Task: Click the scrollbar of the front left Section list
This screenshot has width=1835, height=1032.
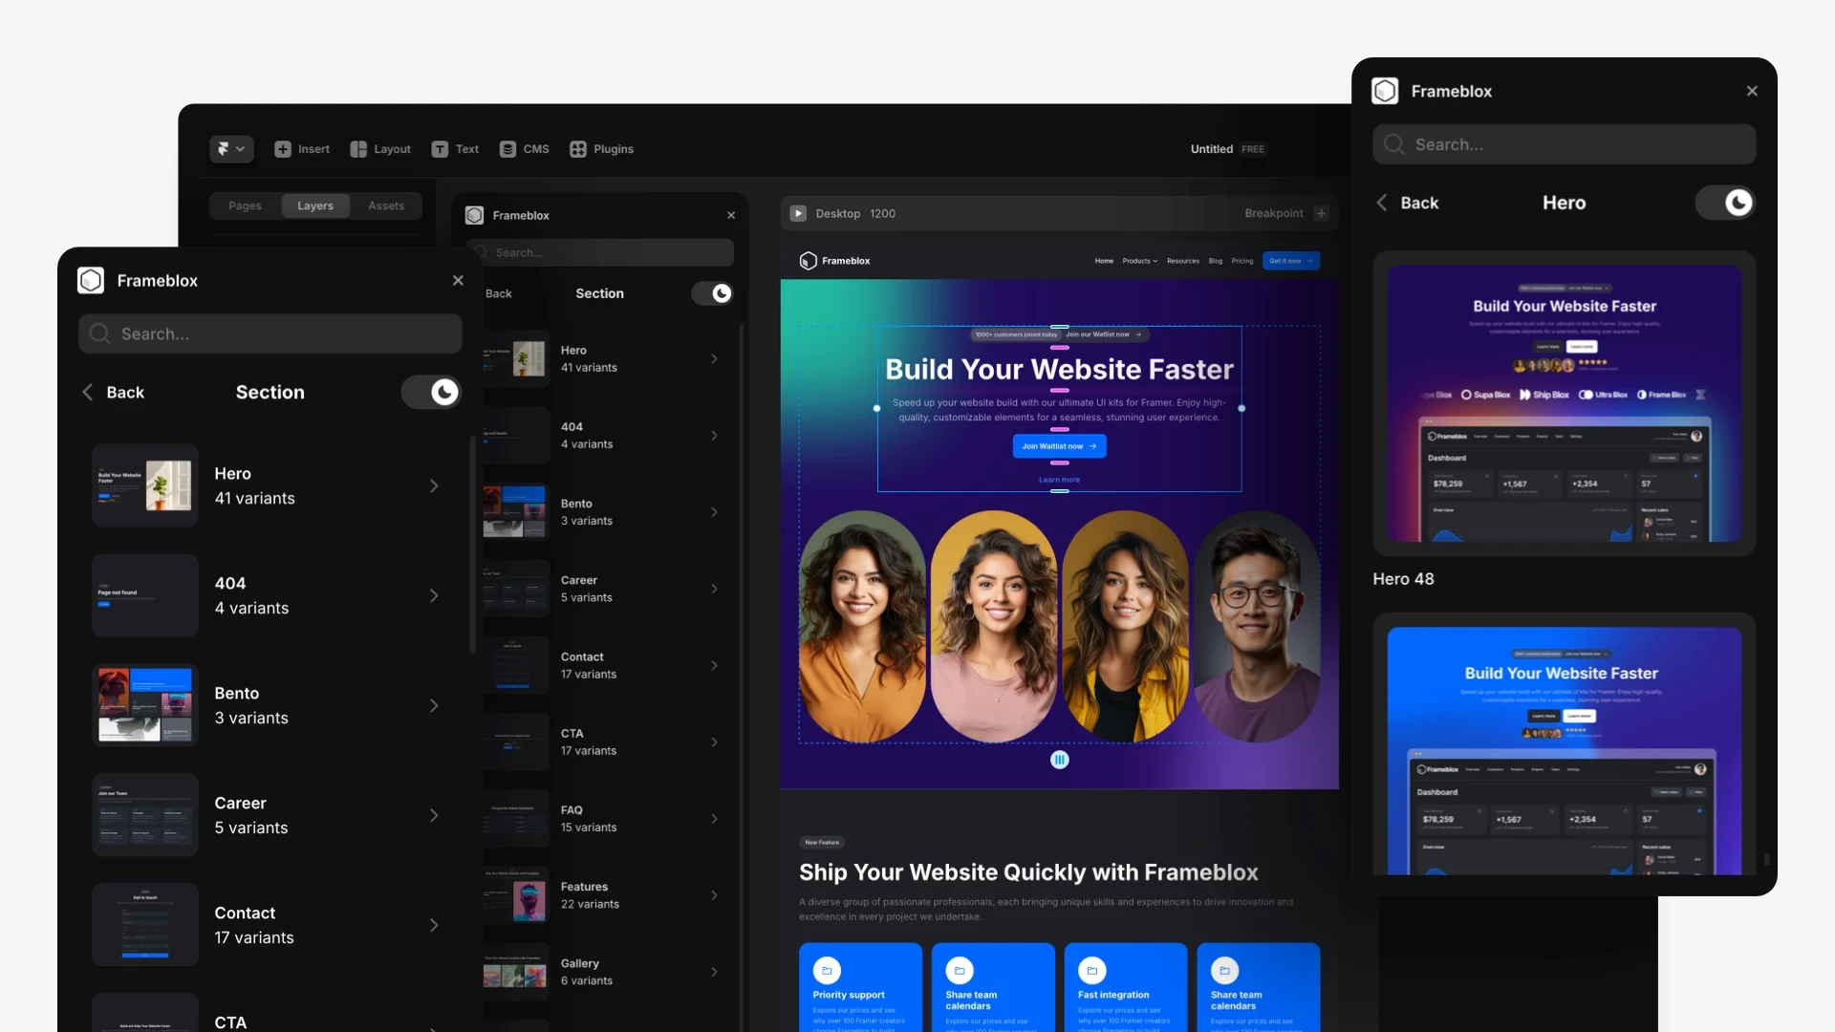Action: tap(473, 545)
